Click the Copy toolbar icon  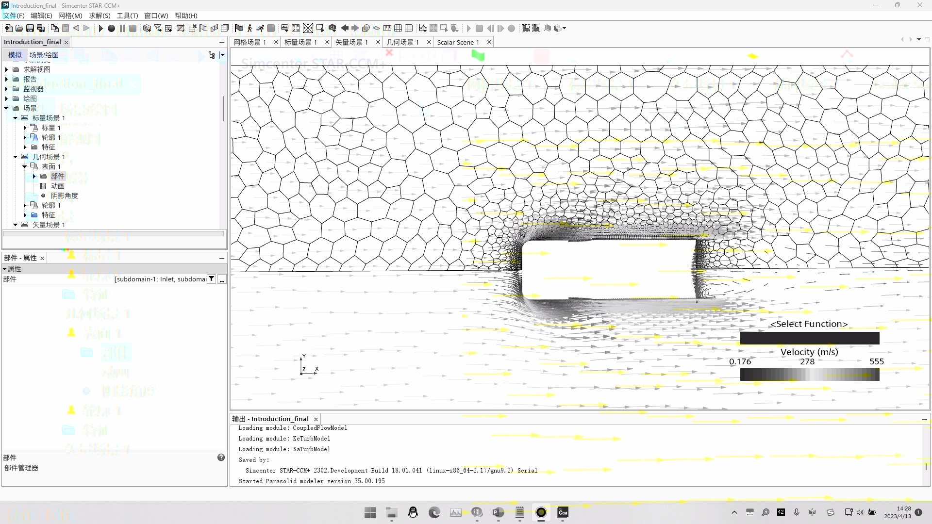point(55,28)
